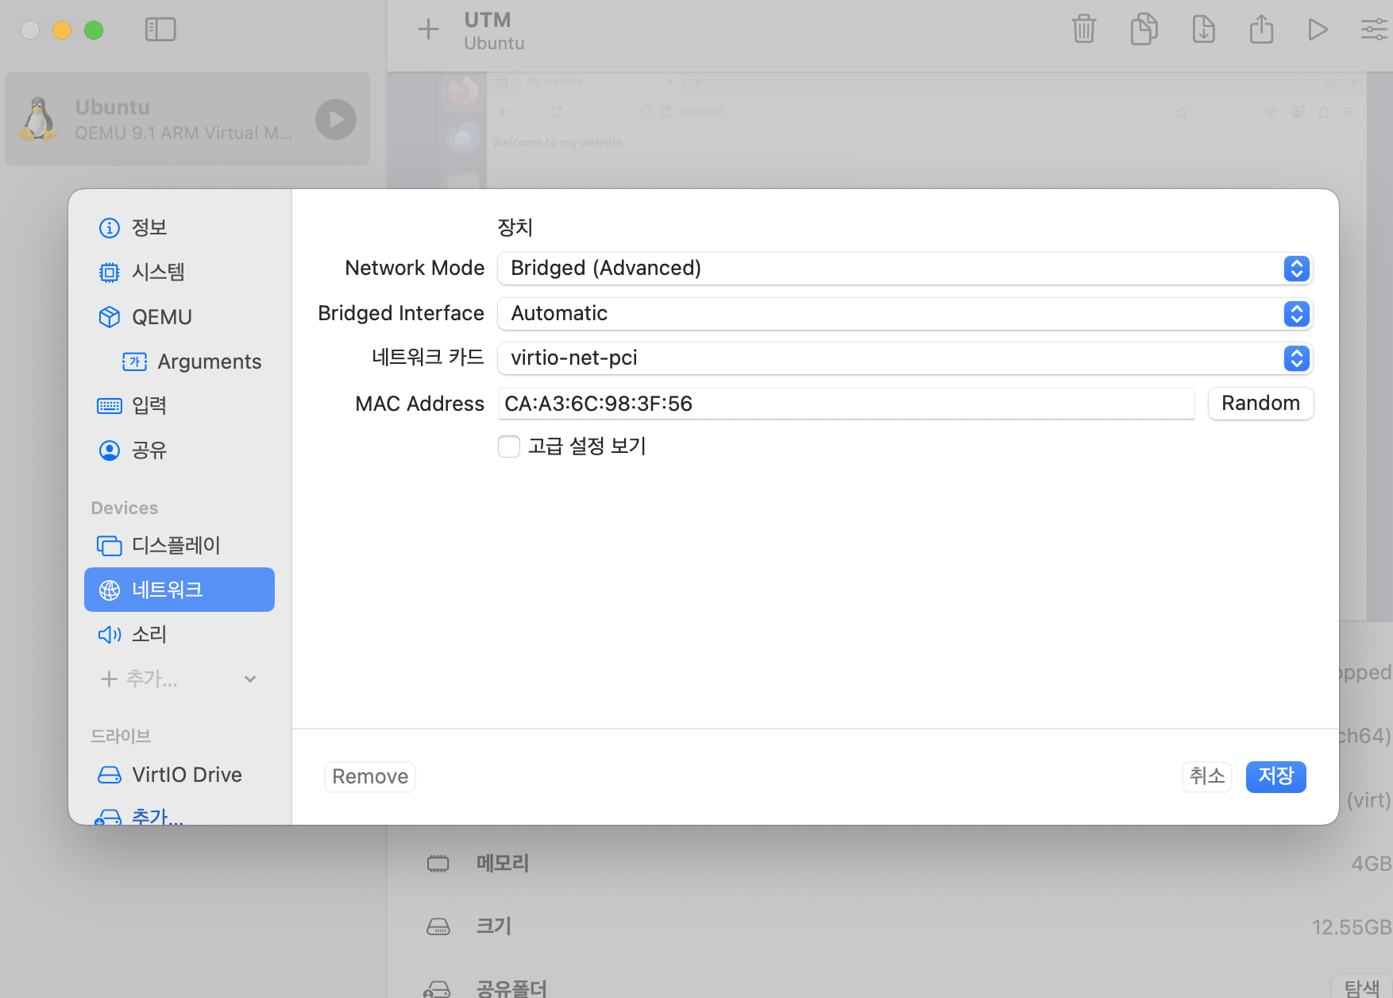Image resolution: width=1393 pixels, height=998 pixels.
Task: Click the MAC Address input field
Action: click(847, 404)
